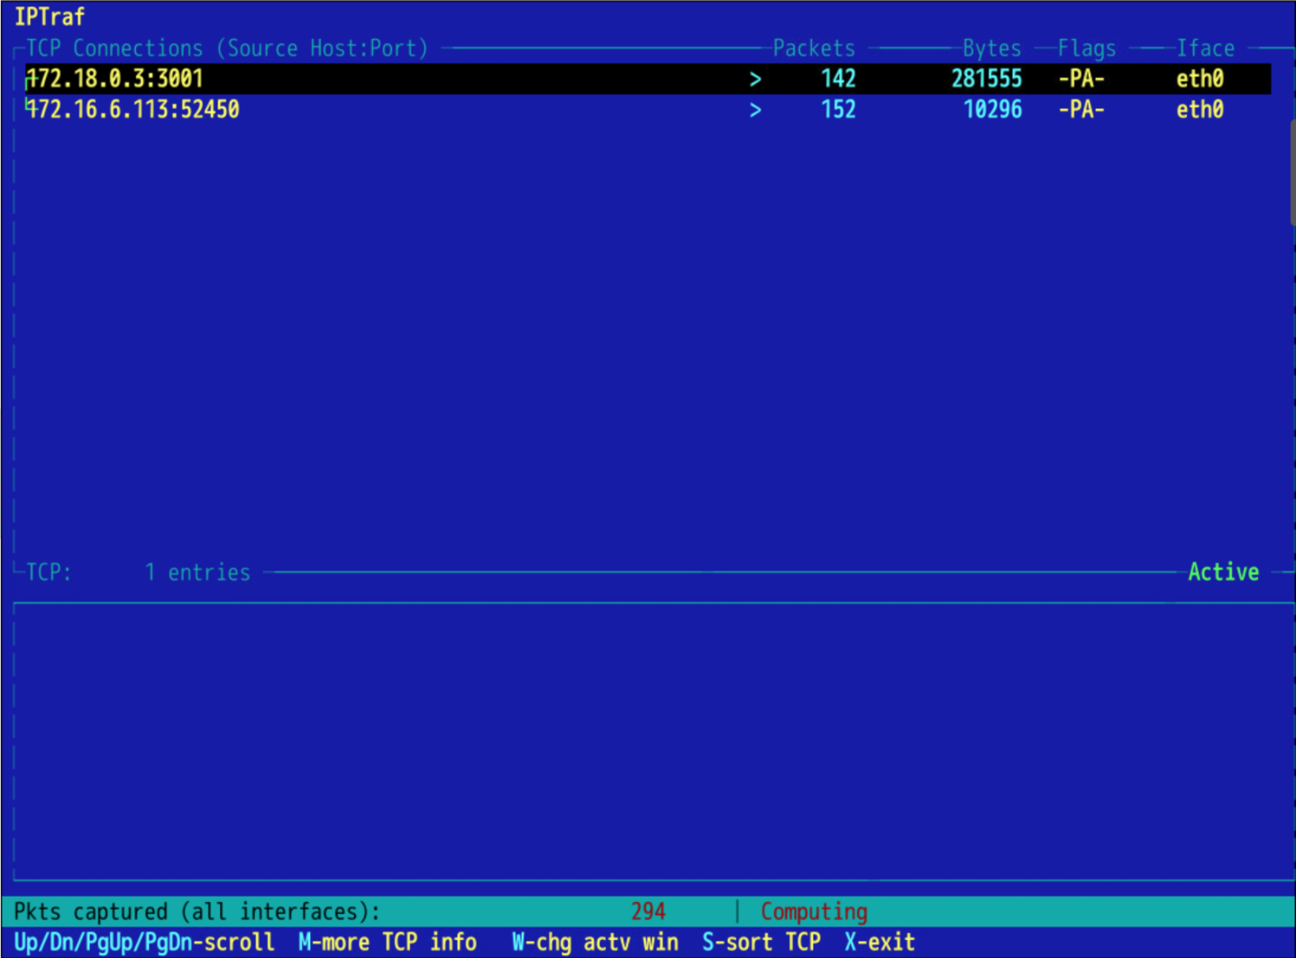
Task: Click the -PA- flags of the 172.16.6.113 row
Action: (x=1082, y=110)
